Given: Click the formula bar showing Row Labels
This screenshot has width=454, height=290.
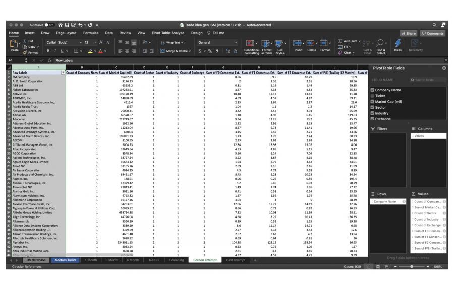Looking at the screenshot, I should [249, 60].
